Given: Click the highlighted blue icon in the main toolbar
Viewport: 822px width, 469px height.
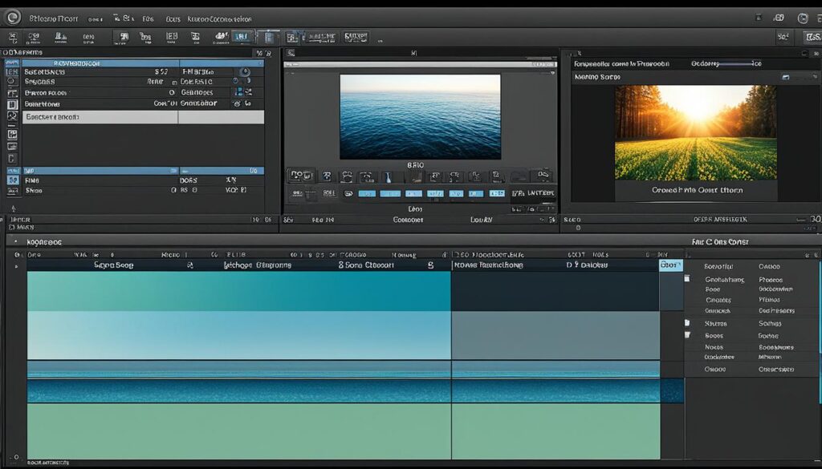Looking at the screenshot, I should coord(242,37).
